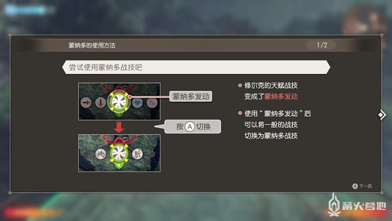Click the top gameplay screenshot thumbnail

(119, 102)
